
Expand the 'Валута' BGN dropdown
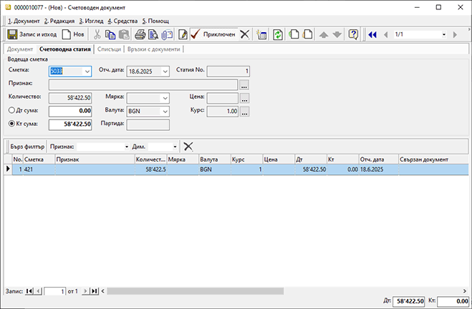point(165,112)
